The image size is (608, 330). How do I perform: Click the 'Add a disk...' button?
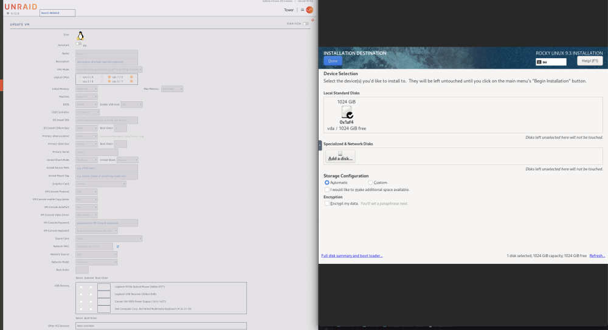point(340,157)
